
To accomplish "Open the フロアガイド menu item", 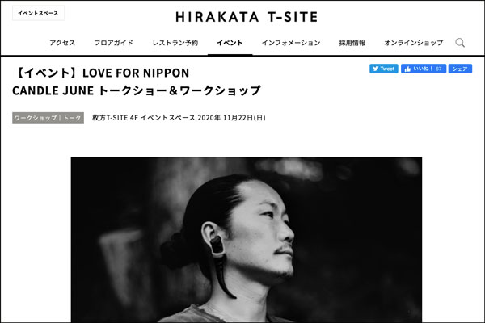I will [x=113, y=43].
